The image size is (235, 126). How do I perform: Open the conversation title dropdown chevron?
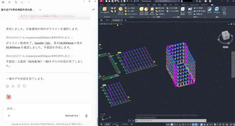[x=40, y=10]
